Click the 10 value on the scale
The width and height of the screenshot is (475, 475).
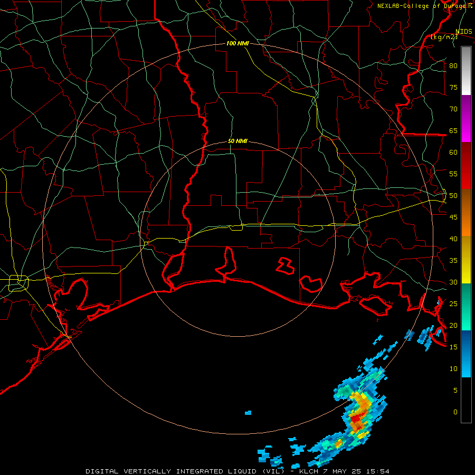click(453, 369)
